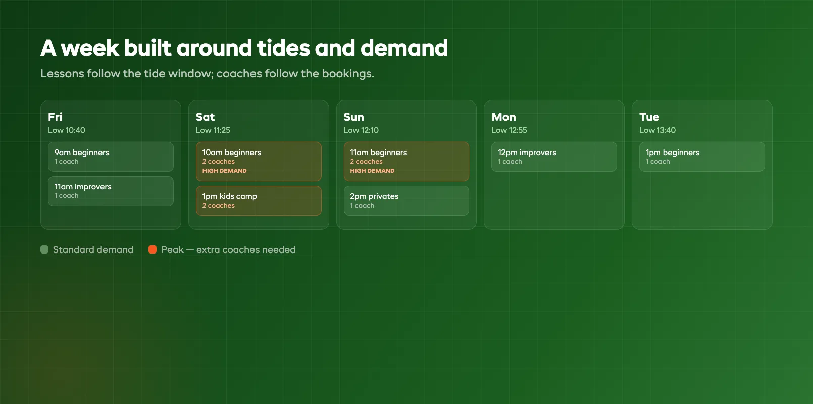Click the Low 10:40 tide time on Friday
The image size is (813, 404).
(x=67, y=130)
